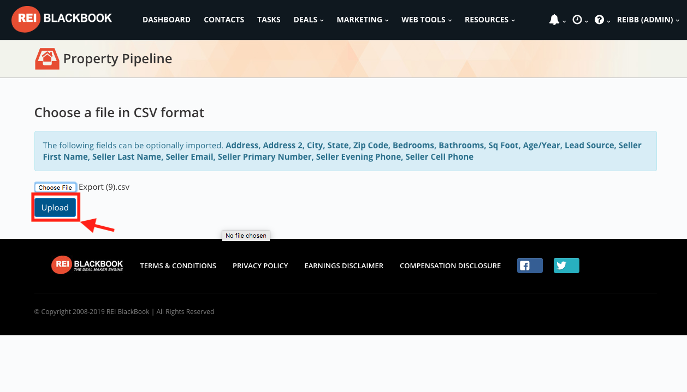Screen dimensions: 687x392
Task: Click the Export (9).csv file name
Action: coord(104,187)
